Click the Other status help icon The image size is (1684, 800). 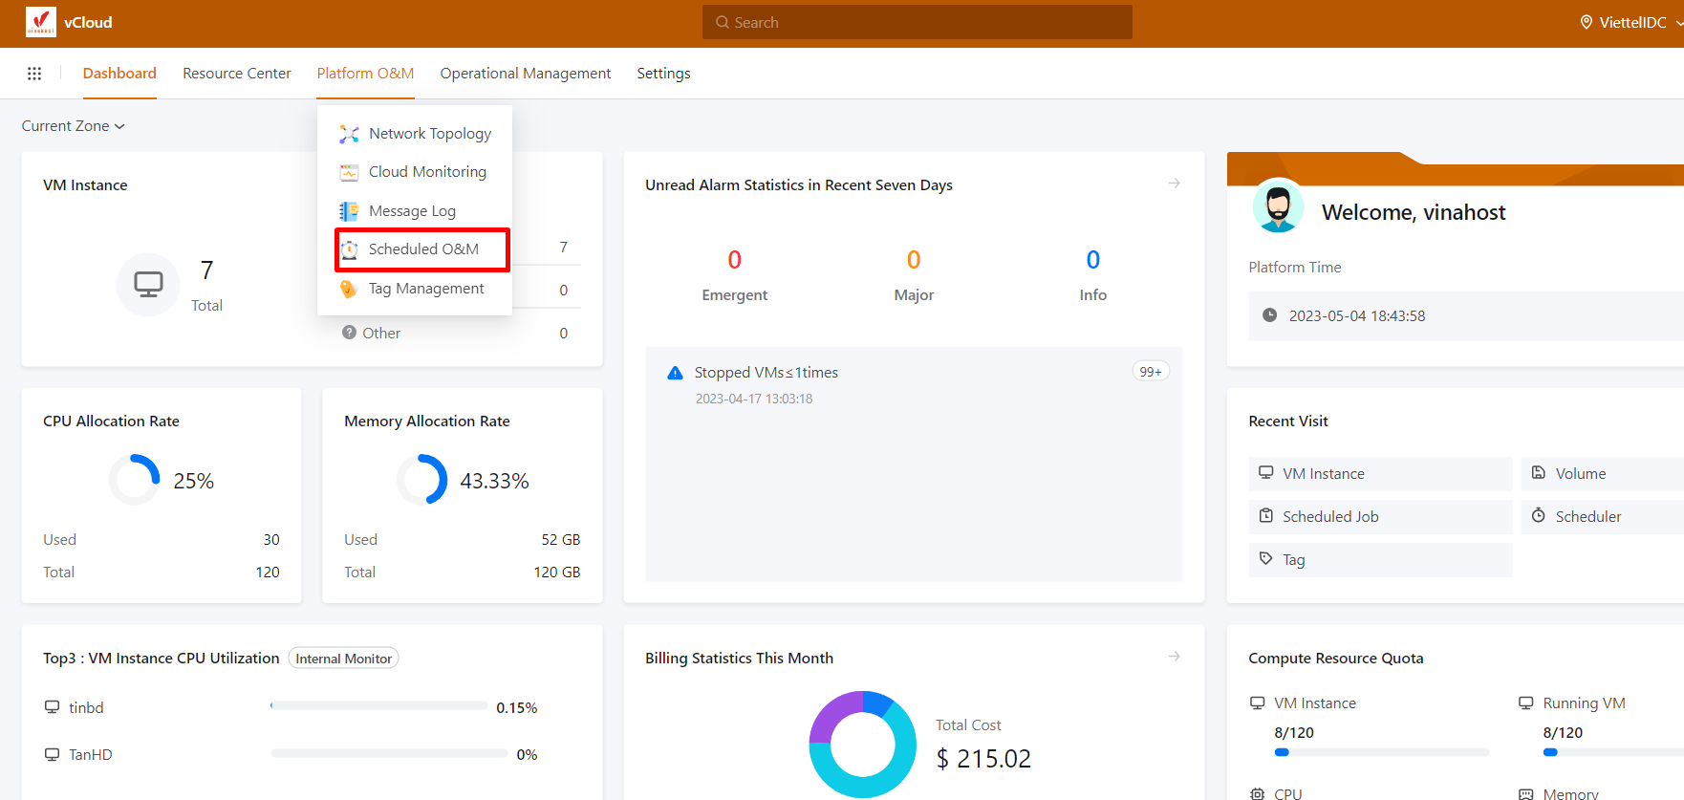(x=349, y=333)
